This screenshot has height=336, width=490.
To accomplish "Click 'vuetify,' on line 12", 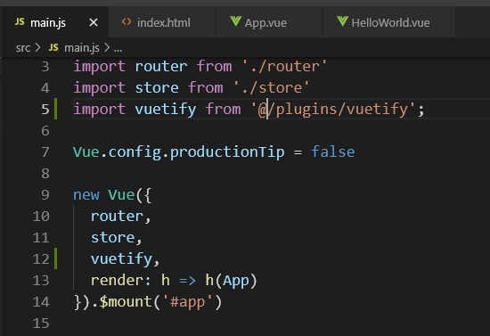I will [125, 259].
